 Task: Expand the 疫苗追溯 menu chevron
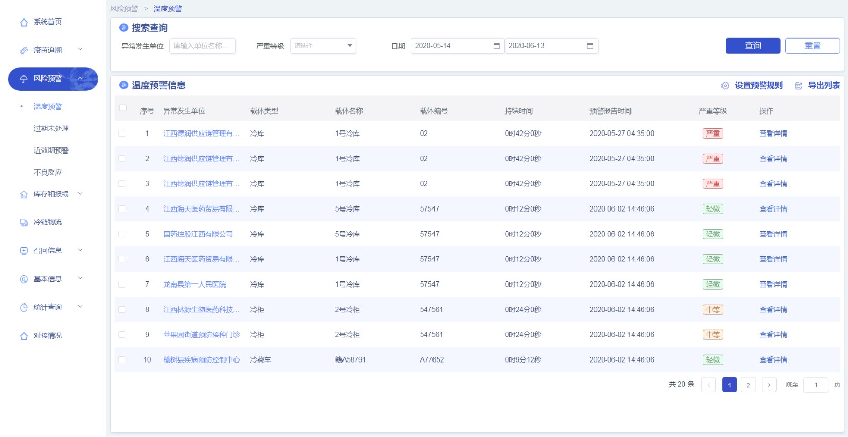point(80,49)
